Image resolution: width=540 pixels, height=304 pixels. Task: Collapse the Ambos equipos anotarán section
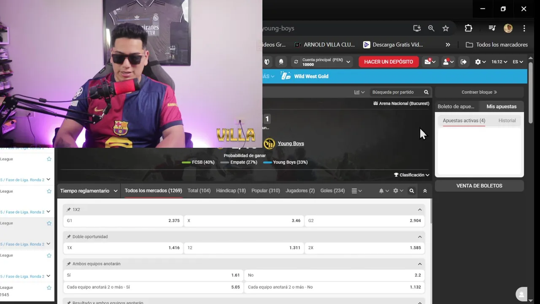click(x=420, y=264)
